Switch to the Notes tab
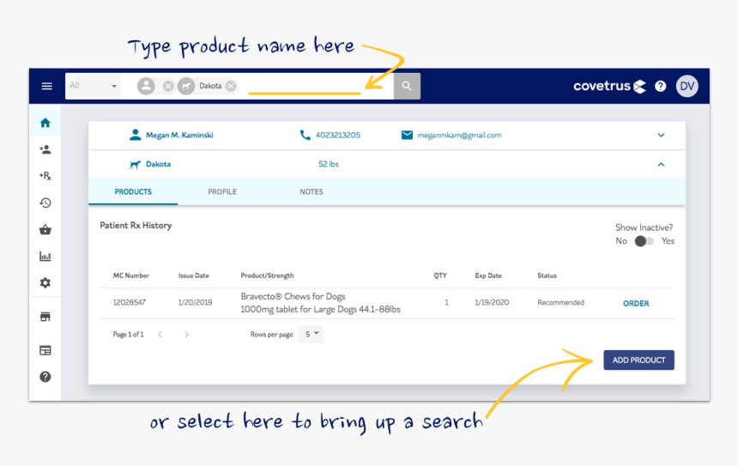This screenshot has width=738, height=466. (x=312, y=191)
